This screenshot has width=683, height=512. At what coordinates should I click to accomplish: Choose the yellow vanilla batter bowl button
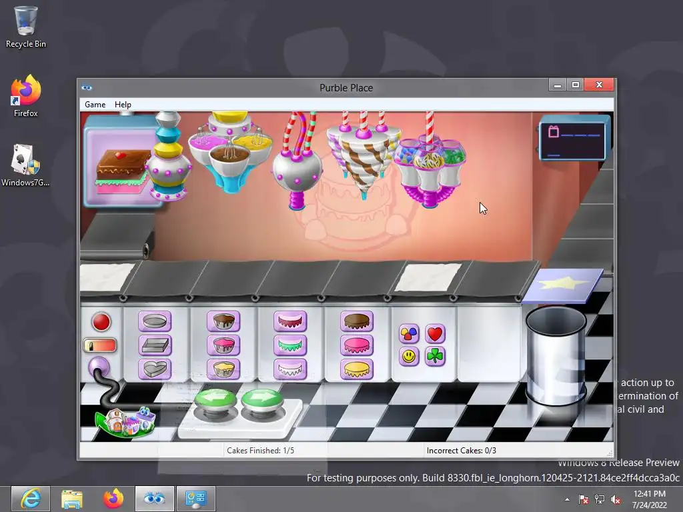(x=223, y=369)
